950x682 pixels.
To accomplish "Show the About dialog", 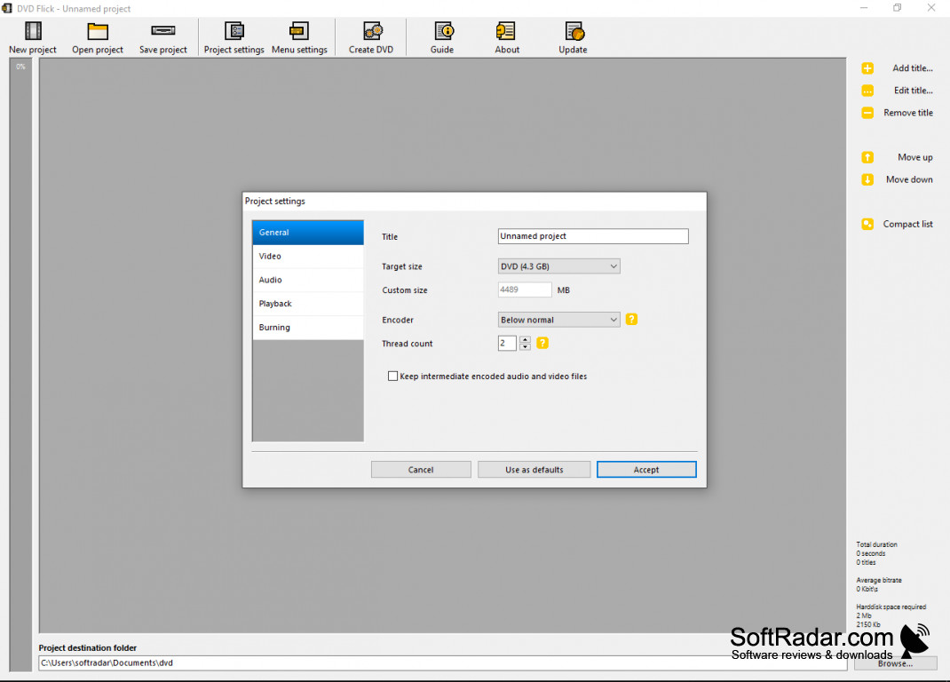I will (506, 37).
